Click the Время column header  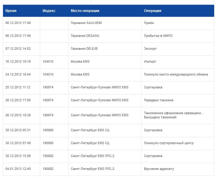pos(11,11)
